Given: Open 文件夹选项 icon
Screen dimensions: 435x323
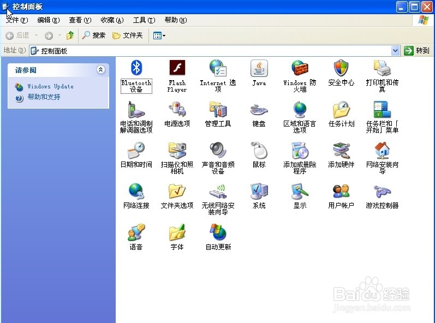Looking at the screenshot, I should tap(177, 191).
